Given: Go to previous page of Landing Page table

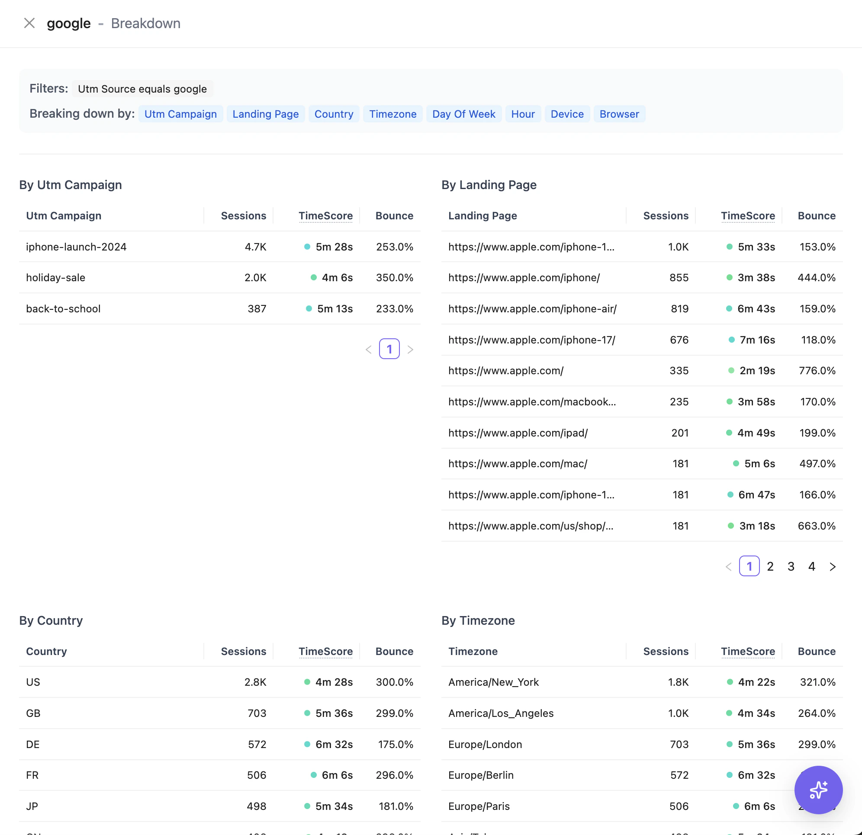Looking at the screenshot, I should pos(728,566).
